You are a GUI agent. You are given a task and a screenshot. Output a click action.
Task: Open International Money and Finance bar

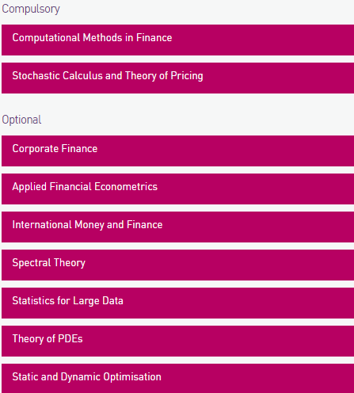tap(177, 227)
